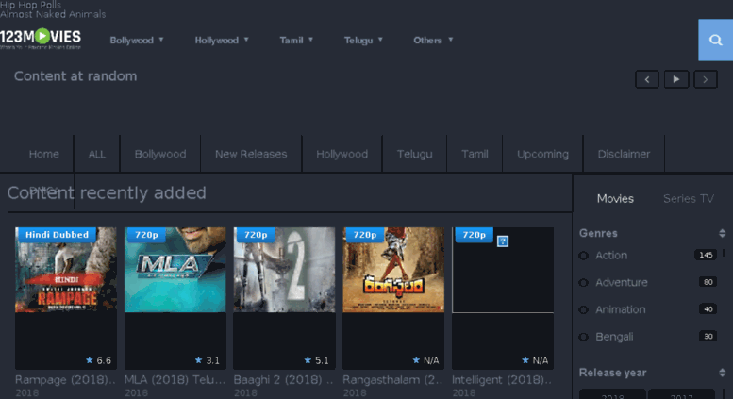
Task: Play the random content slideshow
Action: point(676,79)
